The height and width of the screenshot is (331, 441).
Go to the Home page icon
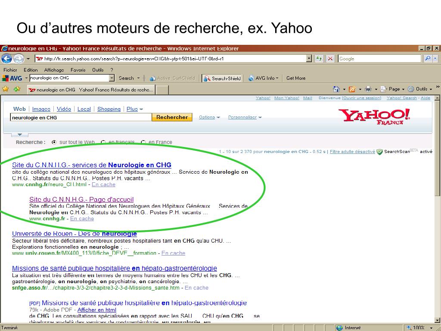tap(336, 89)
